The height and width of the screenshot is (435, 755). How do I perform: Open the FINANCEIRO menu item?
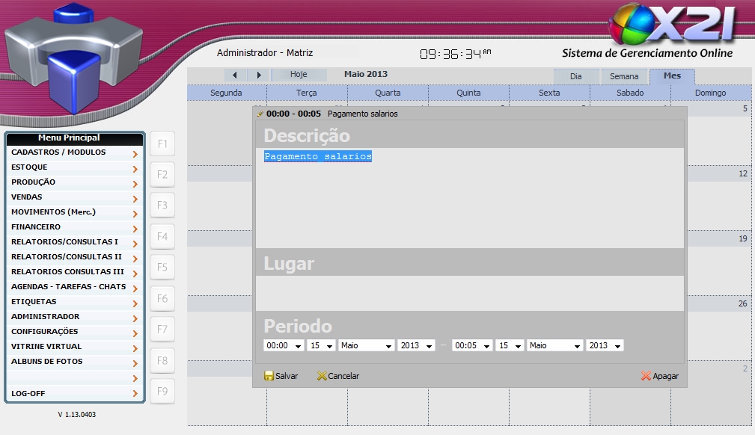[74, 227]
